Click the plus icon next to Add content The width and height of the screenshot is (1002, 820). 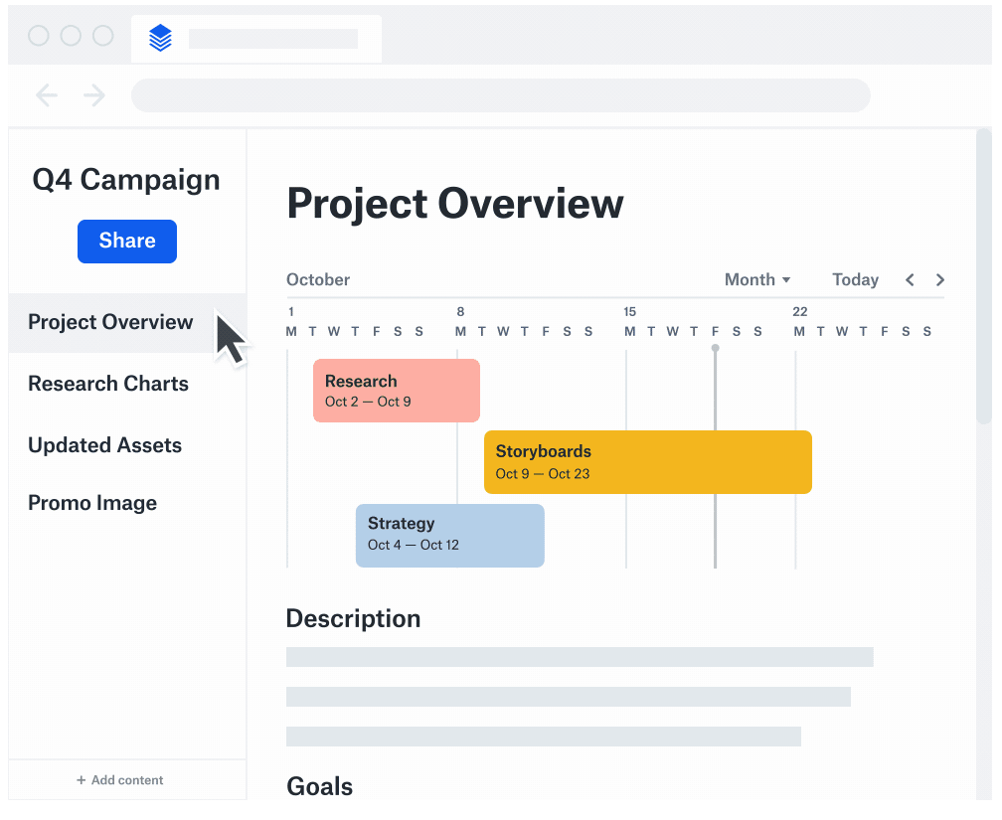click(x=79, y=780)
